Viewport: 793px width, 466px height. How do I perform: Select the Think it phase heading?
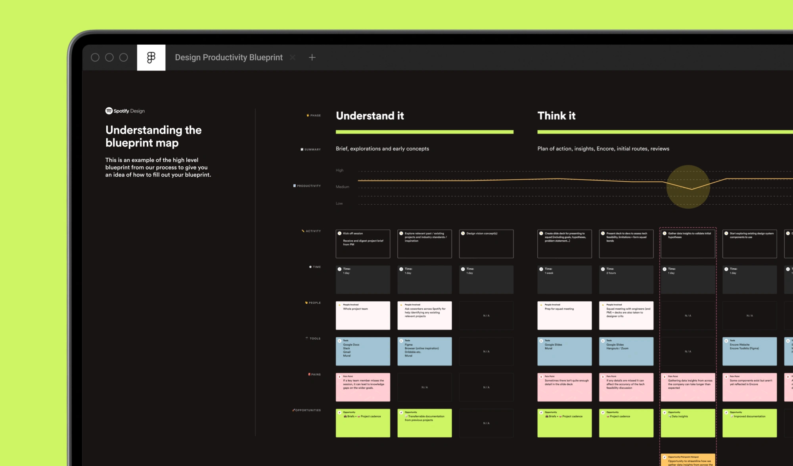[556, 116]
